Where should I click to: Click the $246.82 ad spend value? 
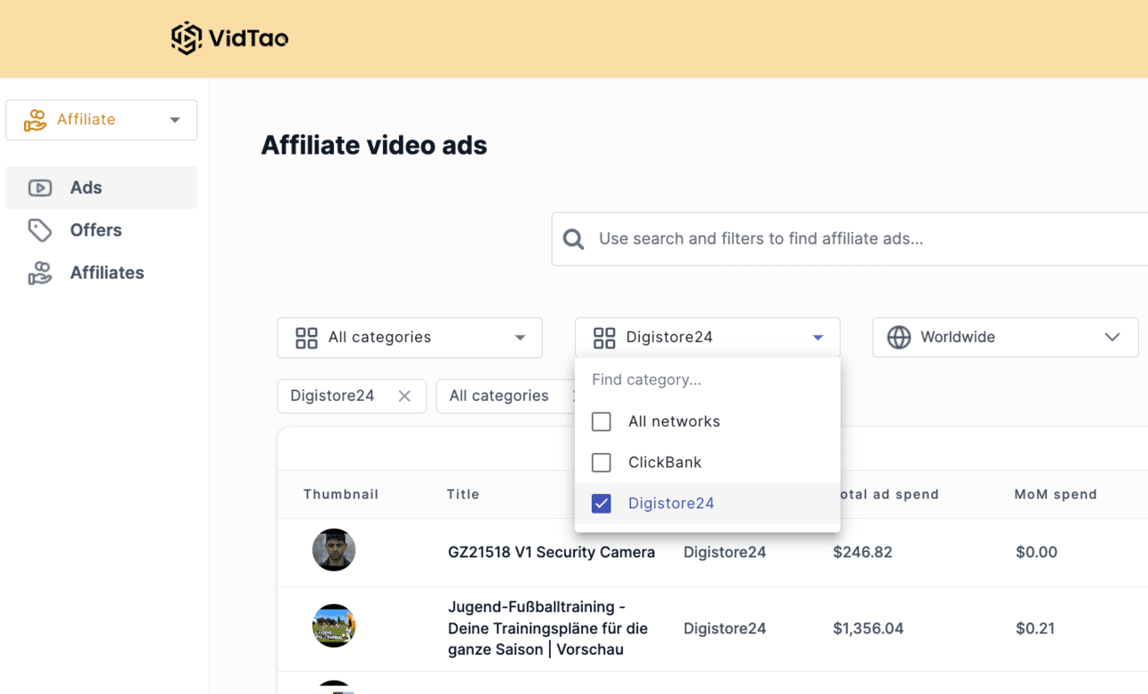tap(863, 553)
